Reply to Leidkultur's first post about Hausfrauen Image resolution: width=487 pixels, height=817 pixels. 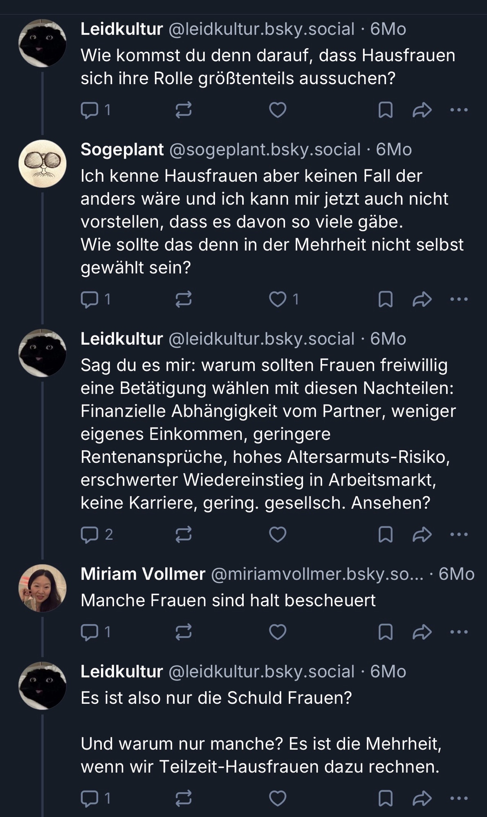90,110
